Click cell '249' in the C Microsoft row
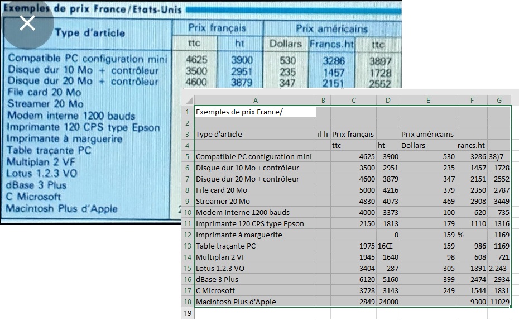 coord(428,291)
